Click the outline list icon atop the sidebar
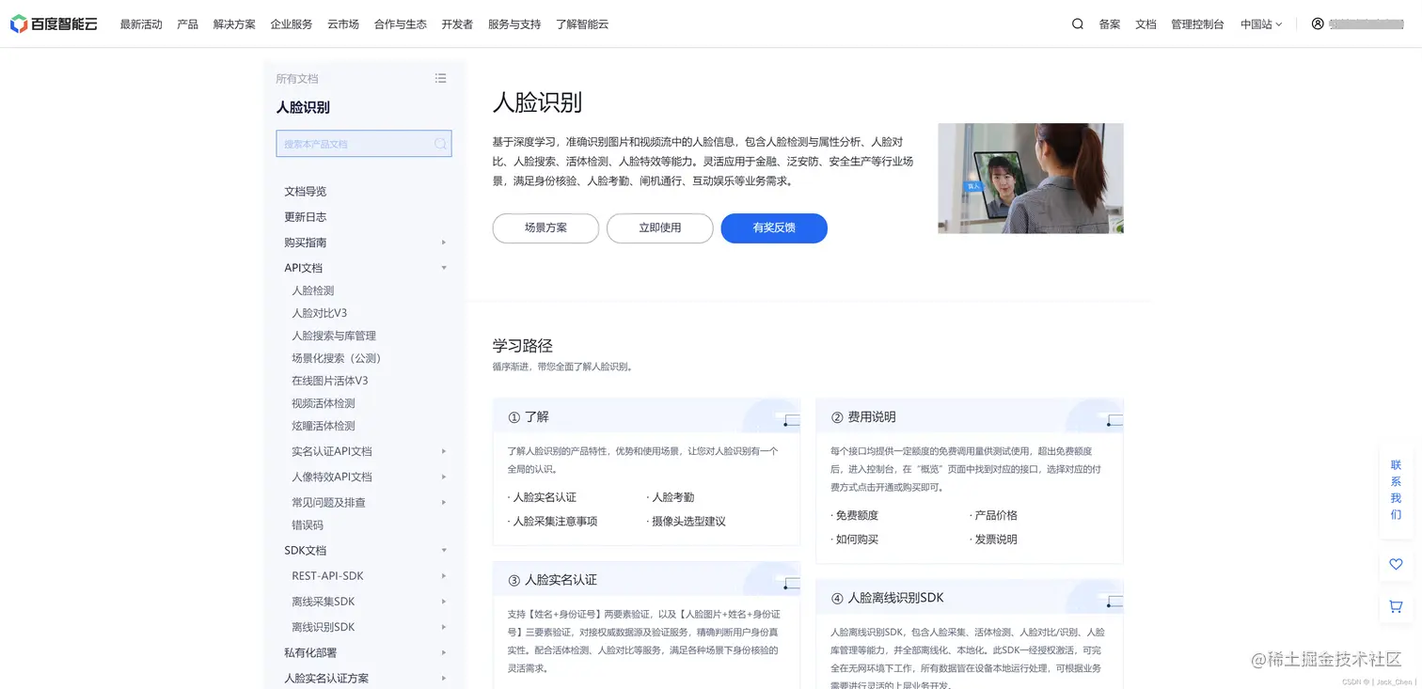1422x689 pixels. [x=440, y=78]
